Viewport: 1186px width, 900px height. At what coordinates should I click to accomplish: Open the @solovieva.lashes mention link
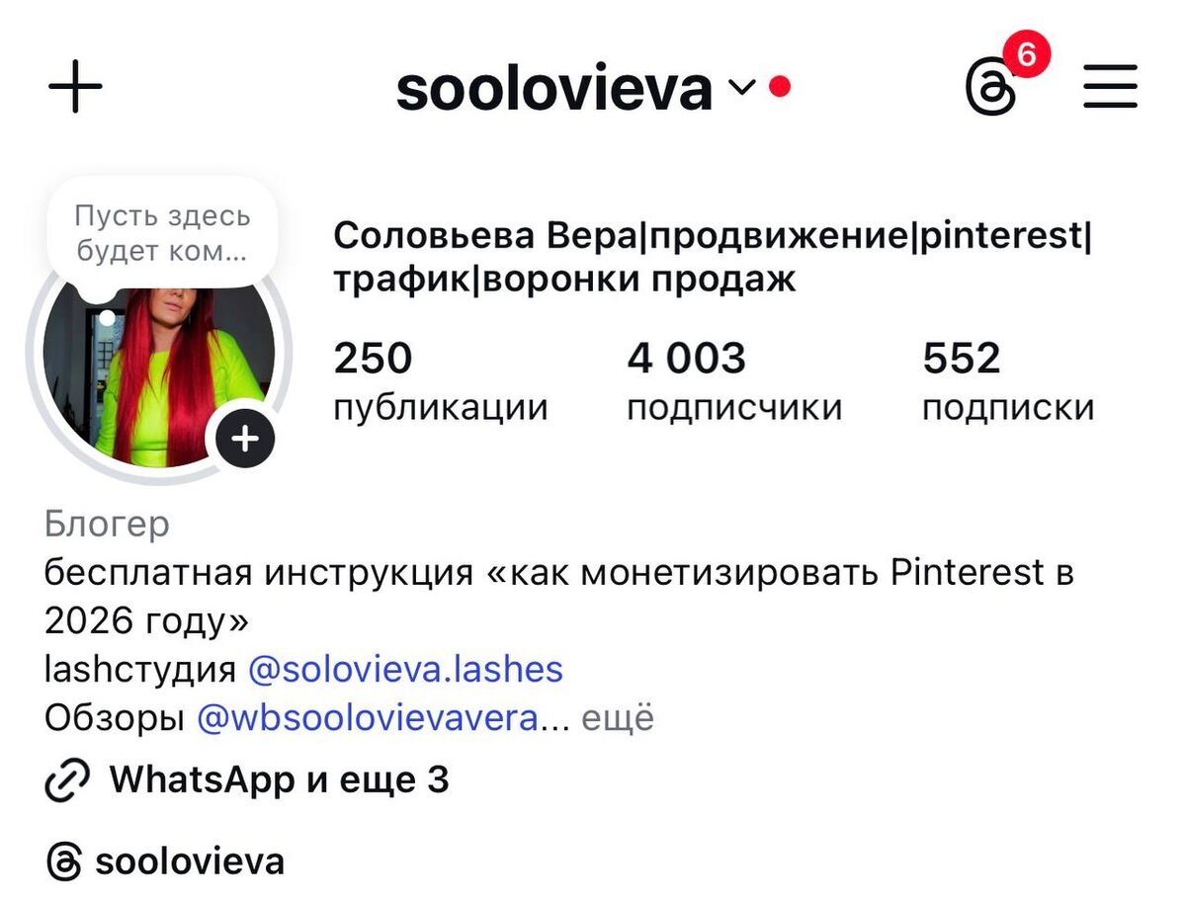(x=405, y=670)
